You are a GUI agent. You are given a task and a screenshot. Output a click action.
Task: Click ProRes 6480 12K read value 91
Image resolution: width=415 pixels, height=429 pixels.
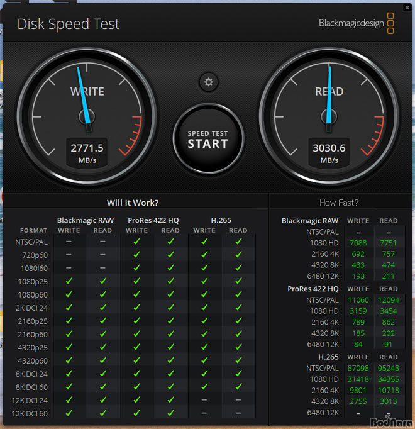pos(388,344)
